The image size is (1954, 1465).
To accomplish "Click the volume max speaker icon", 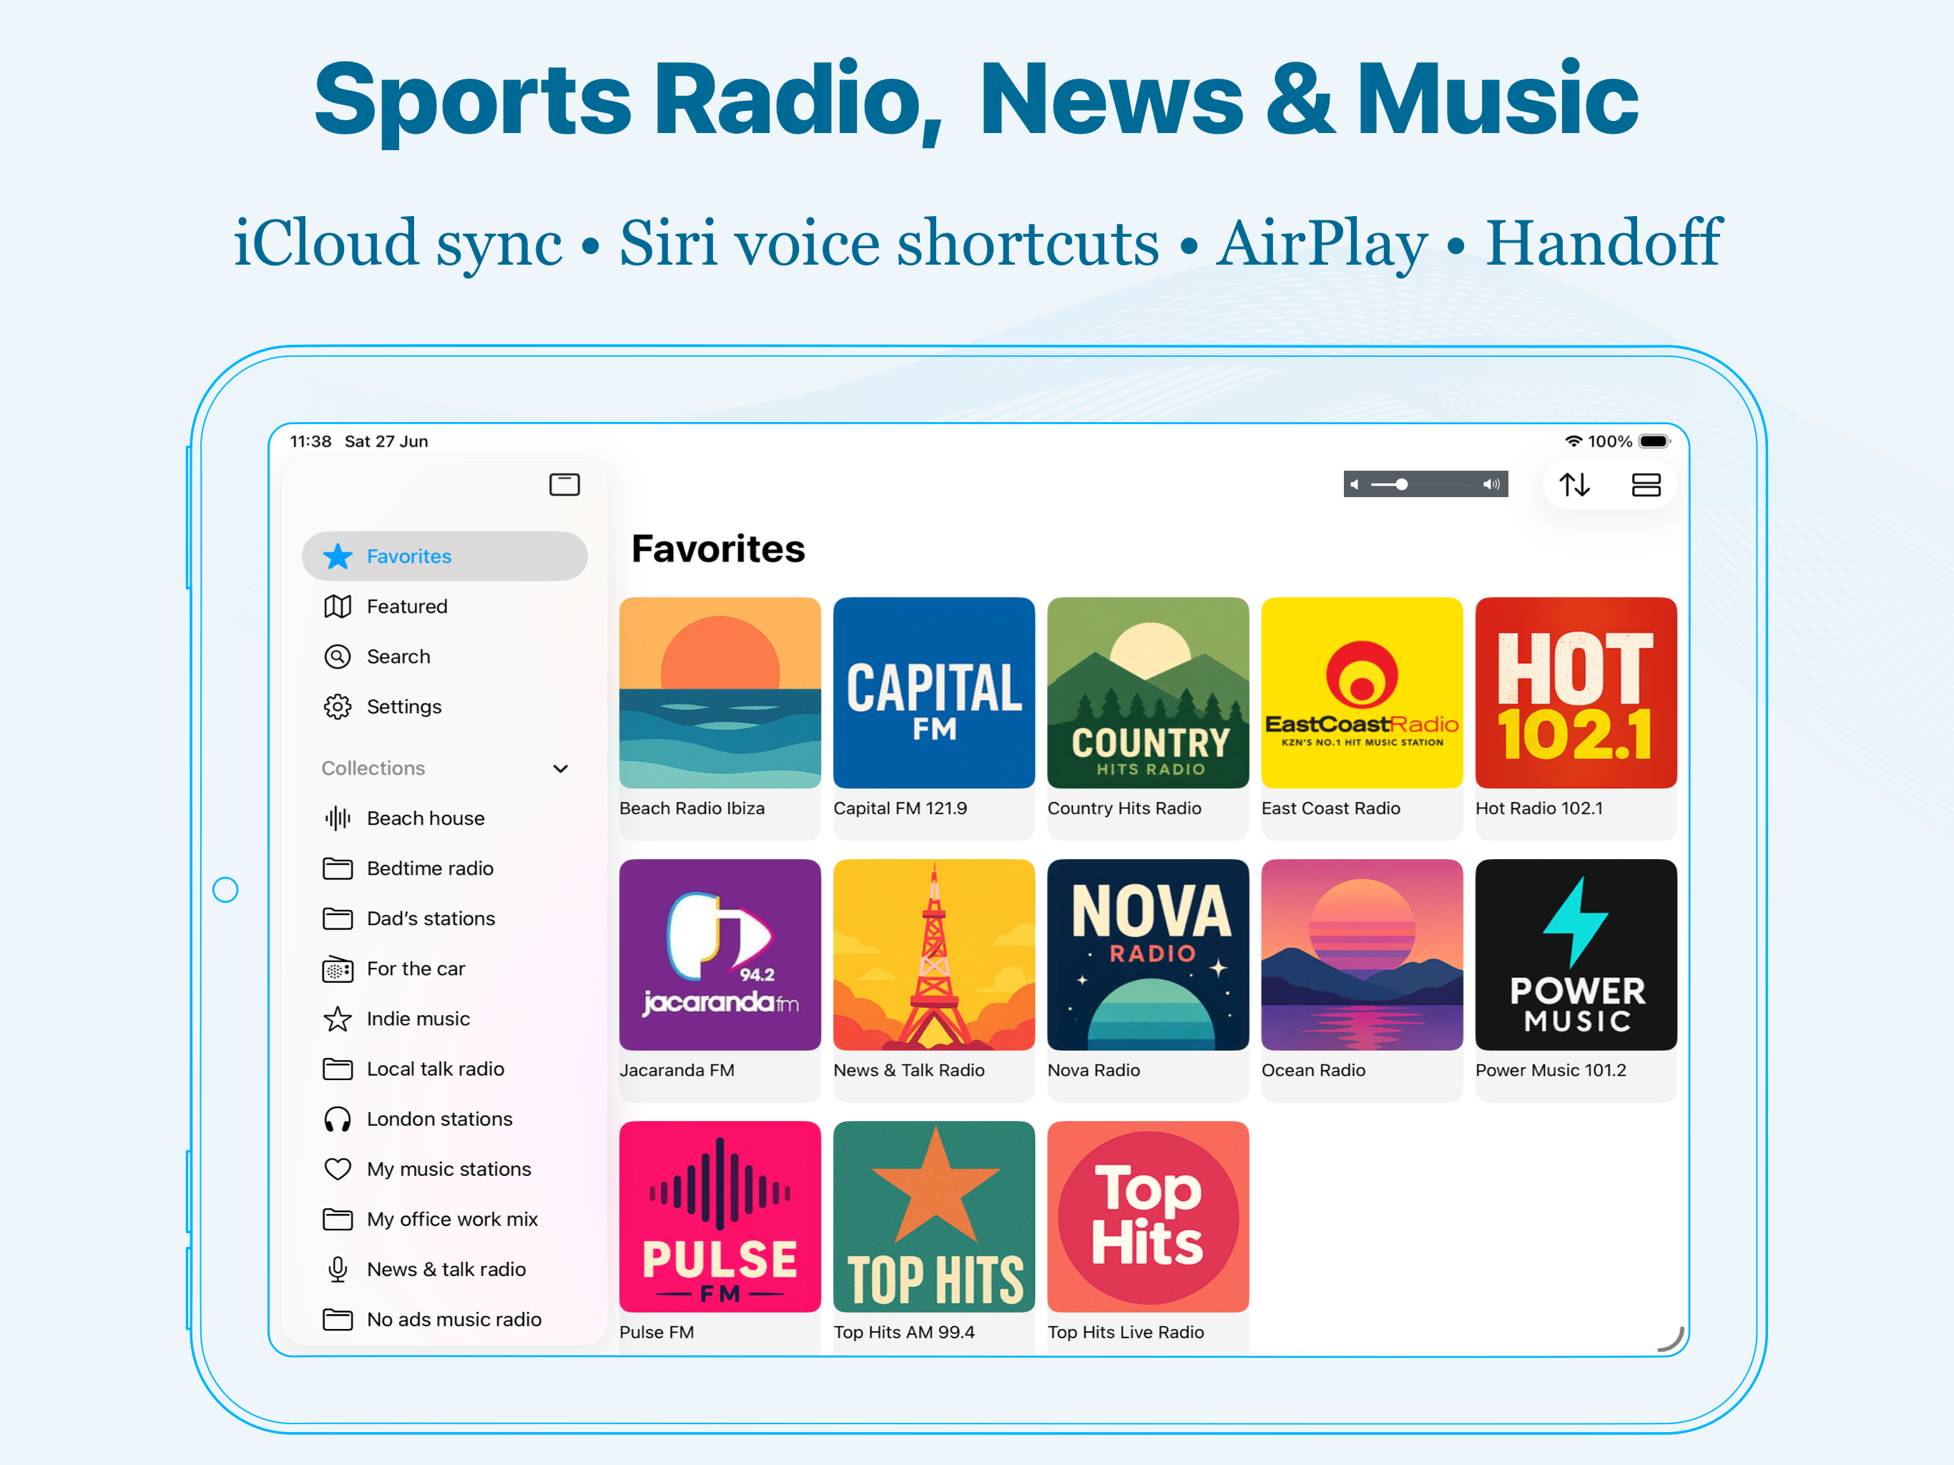I will 1491,484.
